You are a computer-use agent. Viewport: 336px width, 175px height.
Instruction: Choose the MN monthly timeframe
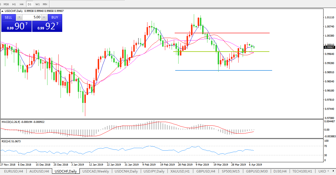coord(45,4)
